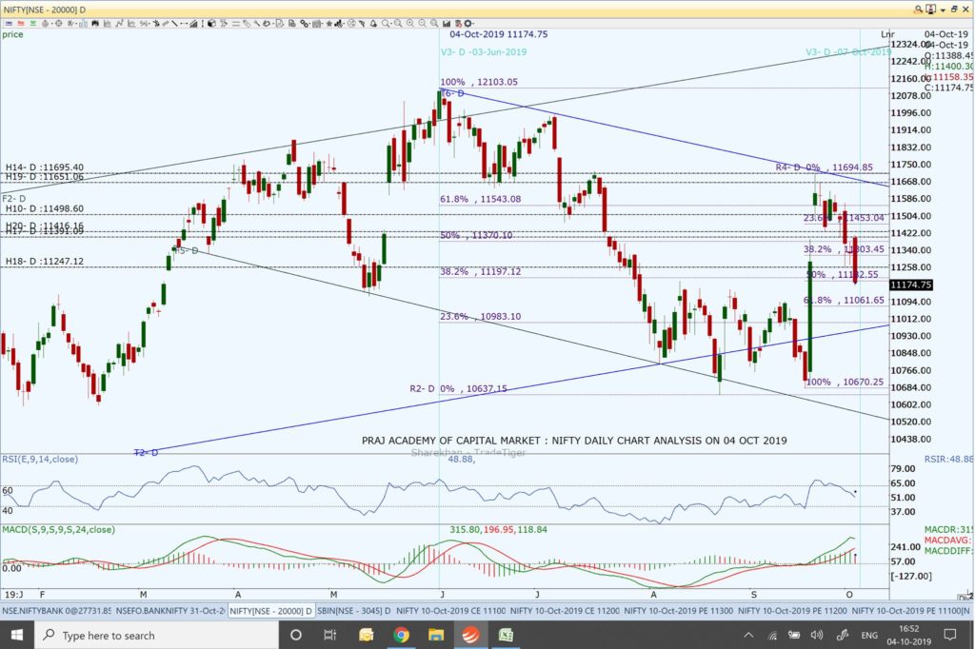Select the diagonal trend line drawing tool
The height and width of the screenshot is (649, 975).
175,24
